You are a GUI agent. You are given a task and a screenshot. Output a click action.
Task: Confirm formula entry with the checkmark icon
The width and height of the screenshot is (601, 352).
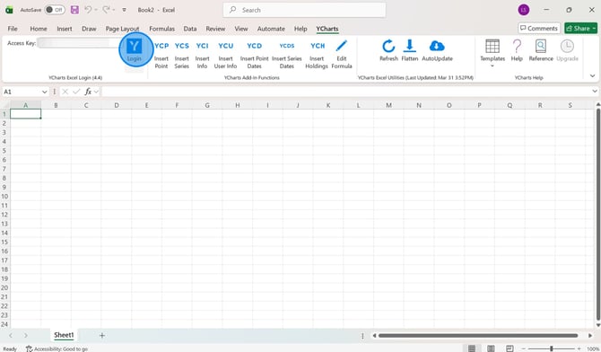pyautogui.click(x=76, y=92)
